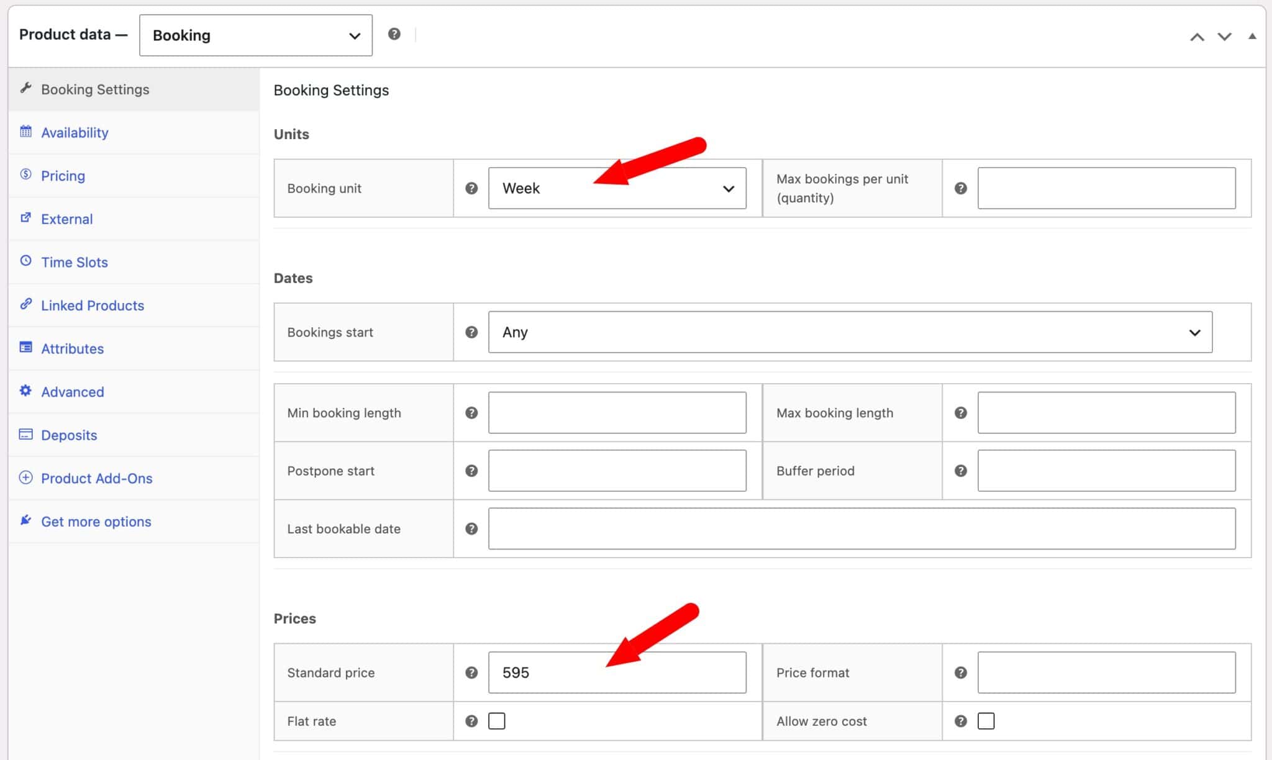Click the Booking unit help icon
This screenshot has width=1272, height=760.
point(471,188)
